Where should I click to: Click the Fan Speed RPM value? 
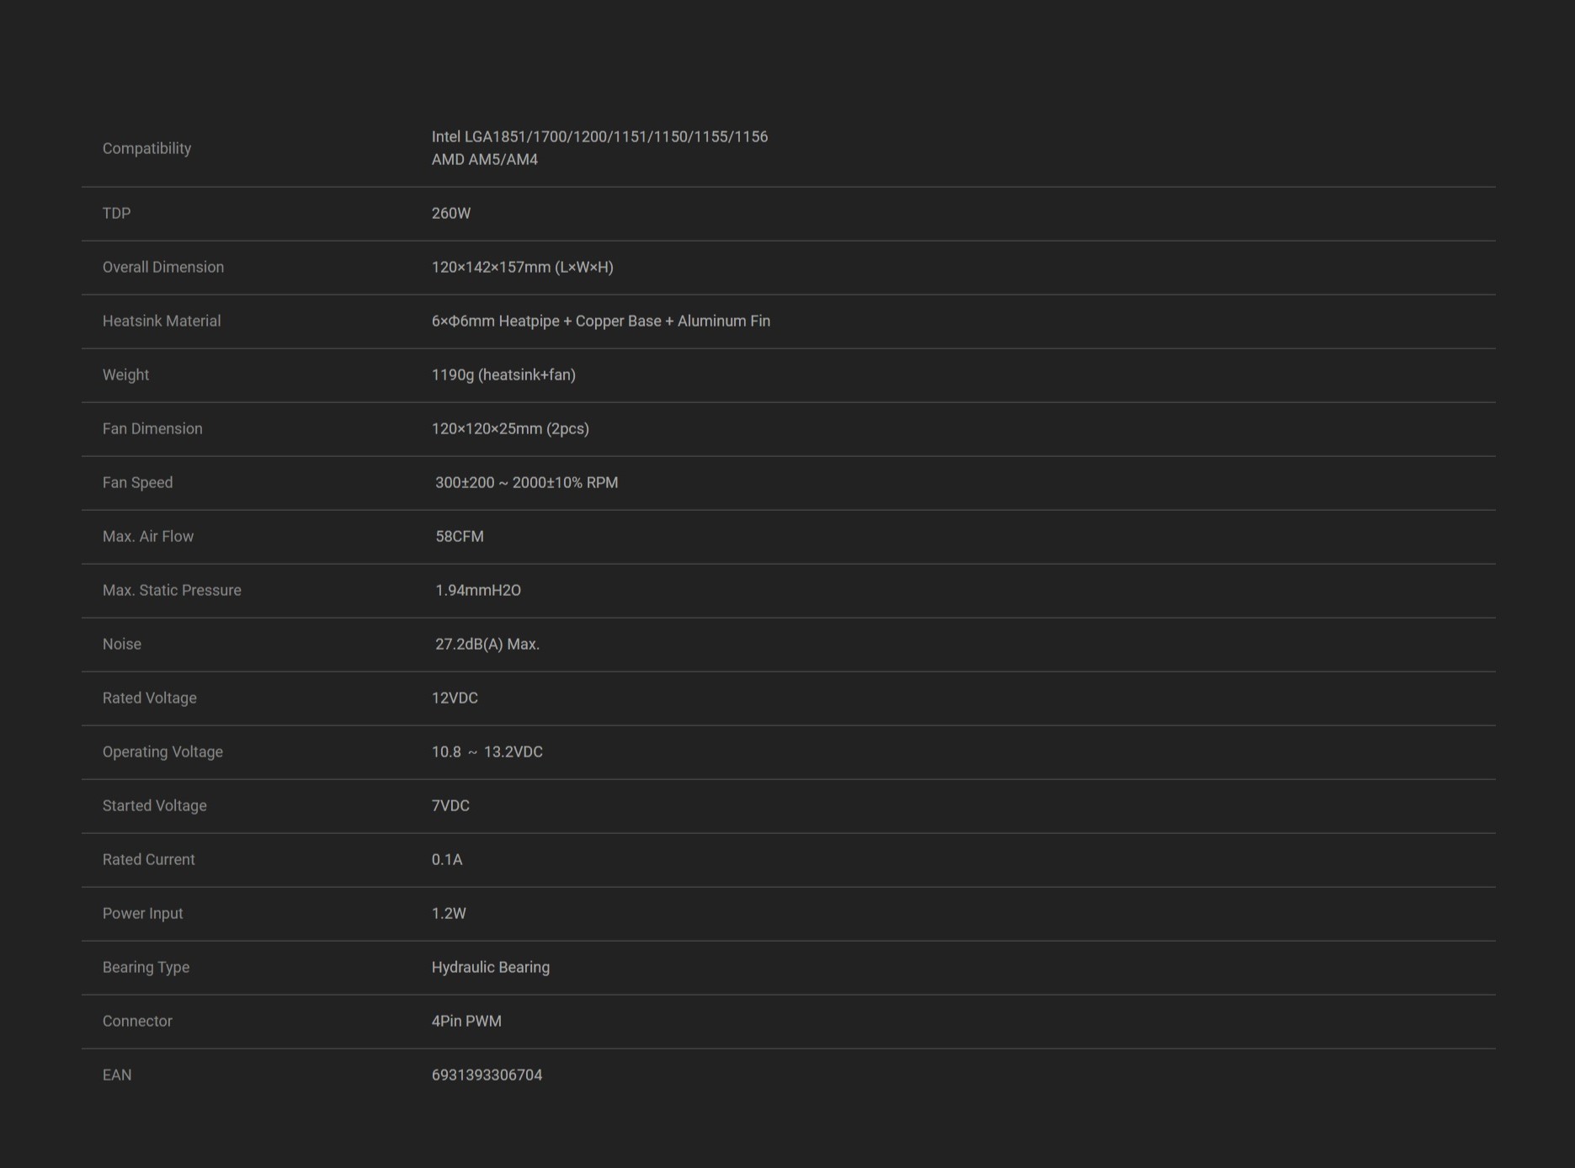(x=526, y=483)
